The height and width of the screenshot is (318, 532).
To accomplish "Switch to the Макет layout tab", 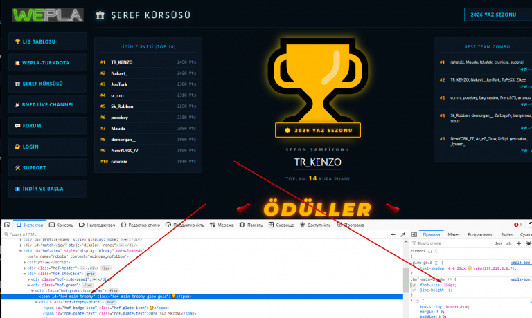I will (x=454, y=234).
